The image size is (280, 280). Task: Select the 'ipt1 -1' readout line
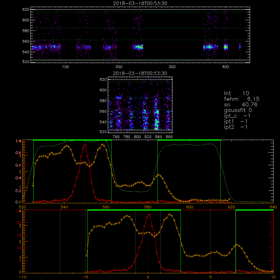point(236,122)
